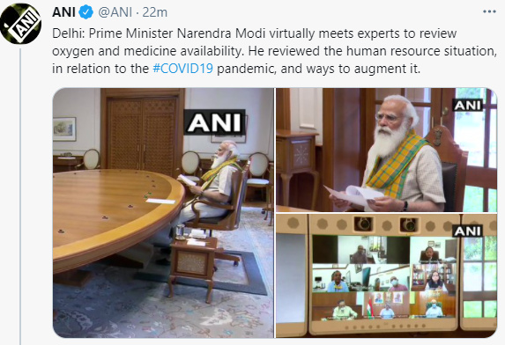505x345 pixels.
Task: Open the close-up photo of man with papers
Action: pos(387,150)
